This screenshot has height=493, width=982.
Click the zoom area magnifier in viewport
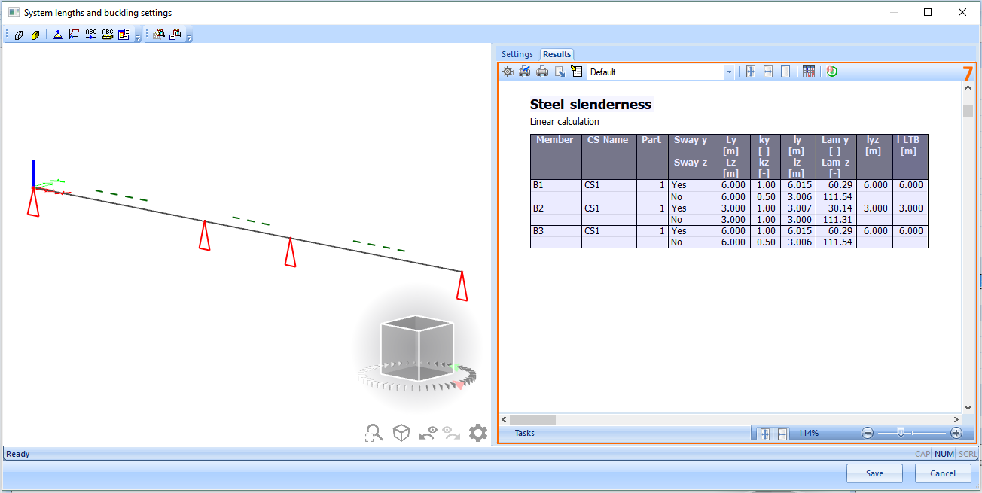374,433
